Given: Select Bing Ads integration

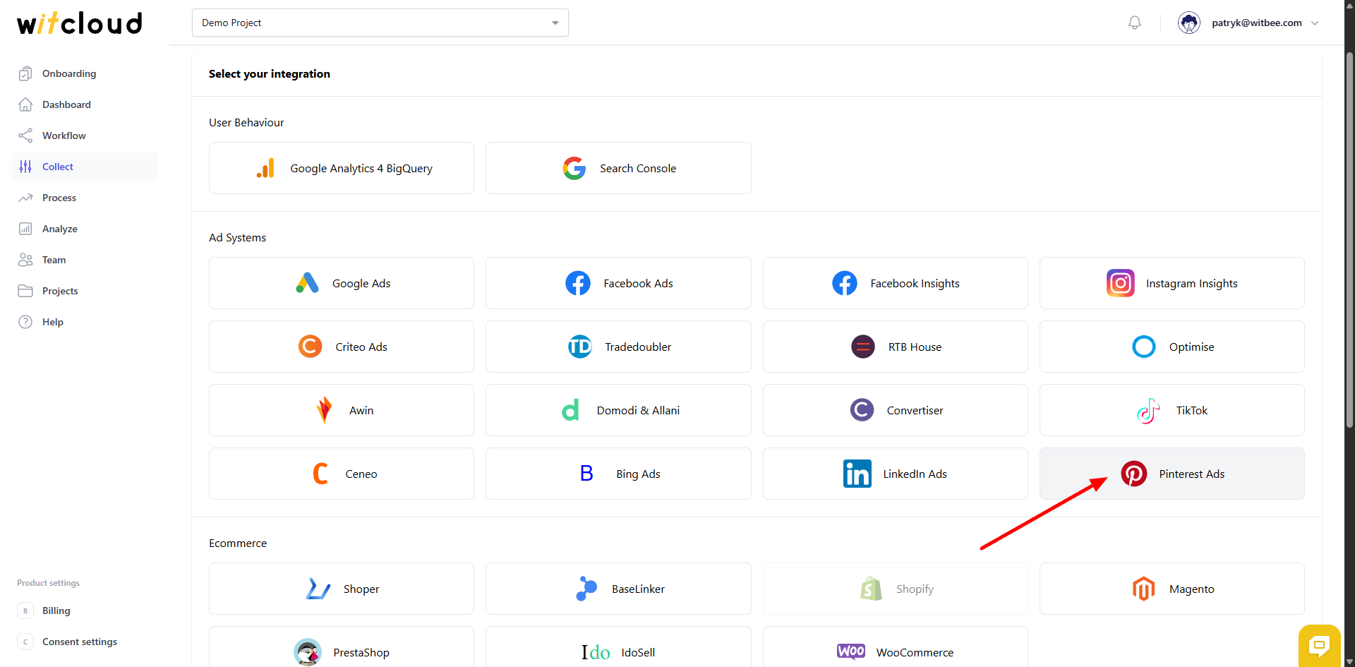Looking at the screenshot, I should coord(618,474).
